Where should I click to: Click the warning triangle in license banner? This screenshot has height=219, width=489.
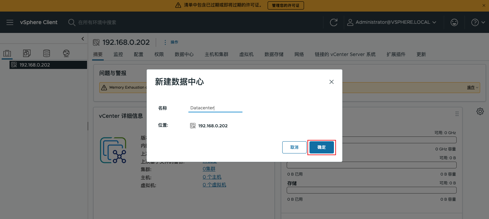(x=178, y=5)
